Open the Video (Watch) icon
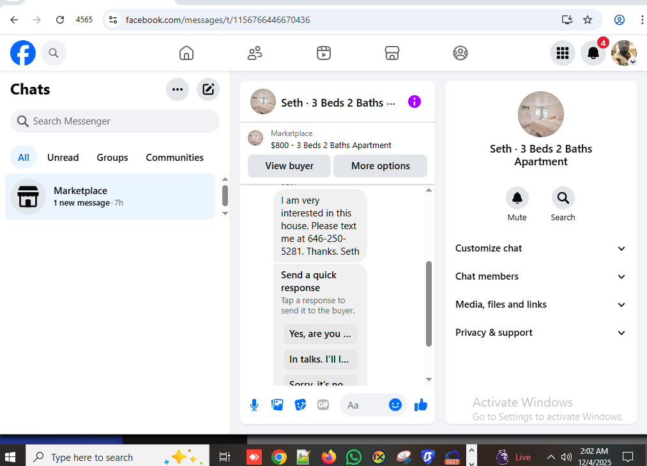Viewport: 647px width, 466px height. [323, 53]
